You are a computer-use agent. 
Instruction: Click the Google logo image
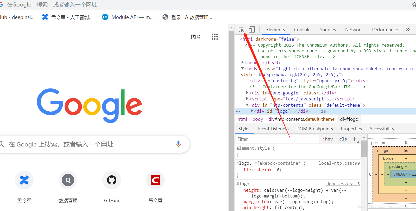click(89, 105)
